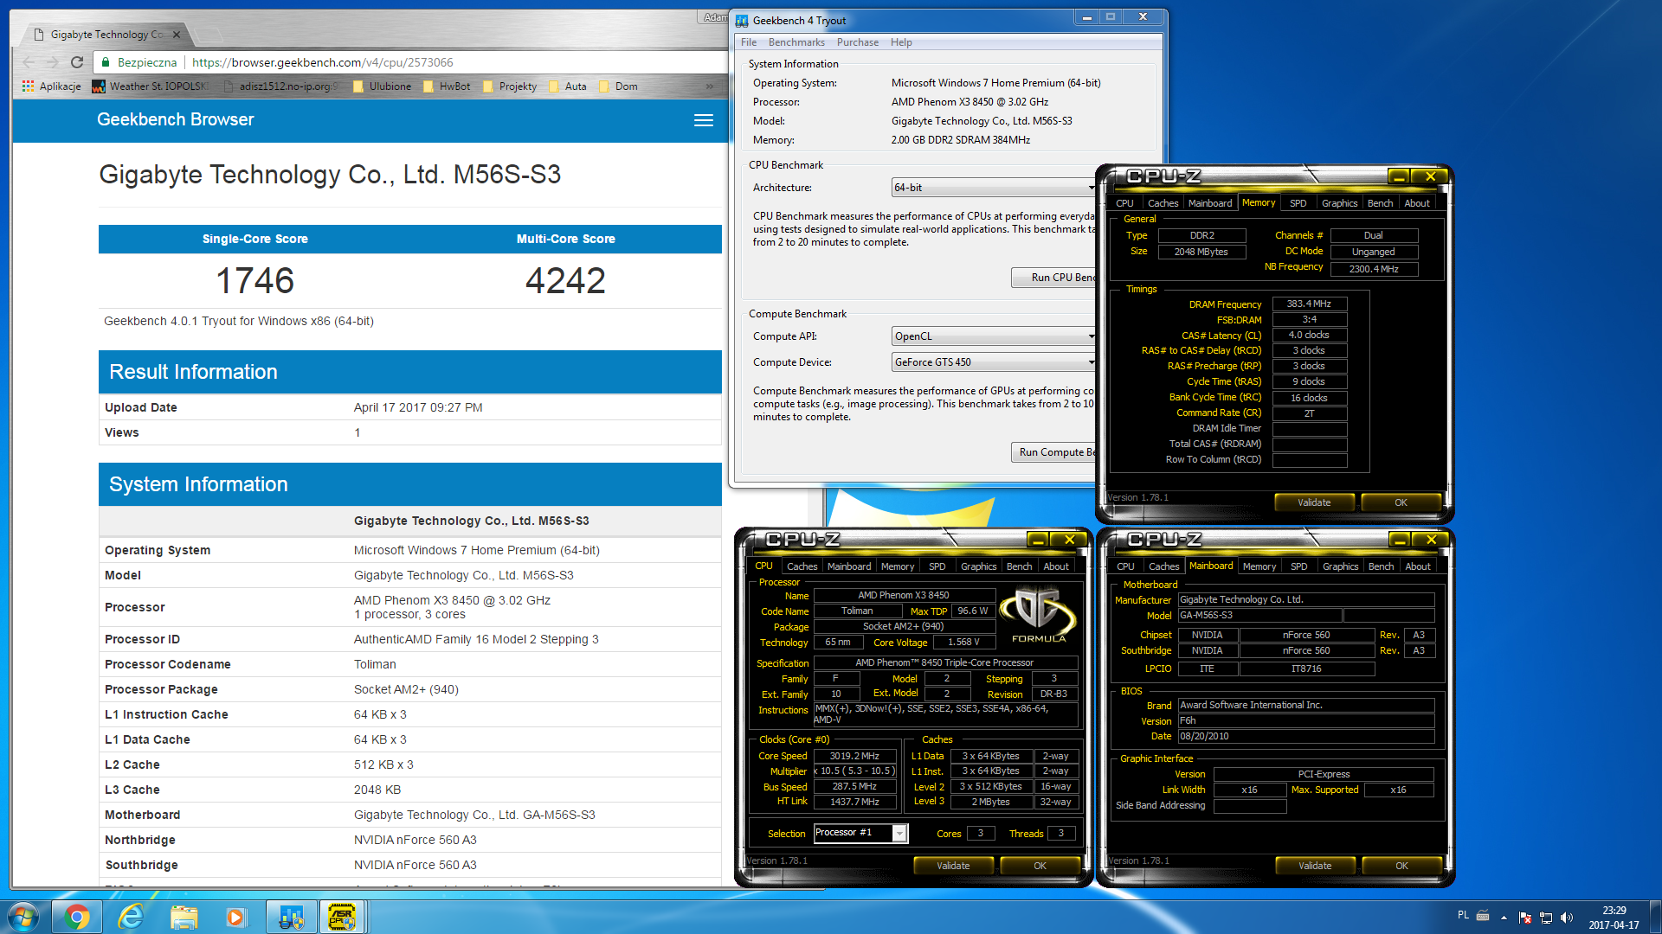The image size is (1662, 934).
Task: Launch Internet Explorer from taskbar
Action: pos(131,917)
